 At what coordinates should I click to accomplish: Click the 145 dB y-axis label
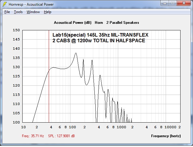[16, 39]
